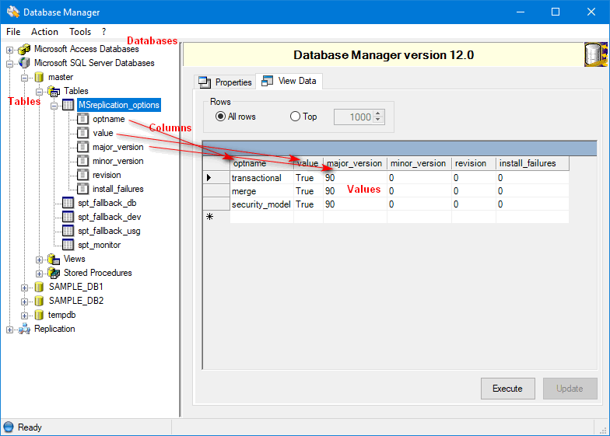Collapse the MSreplication_options table node
610x436 pixels.
point(54,105)
